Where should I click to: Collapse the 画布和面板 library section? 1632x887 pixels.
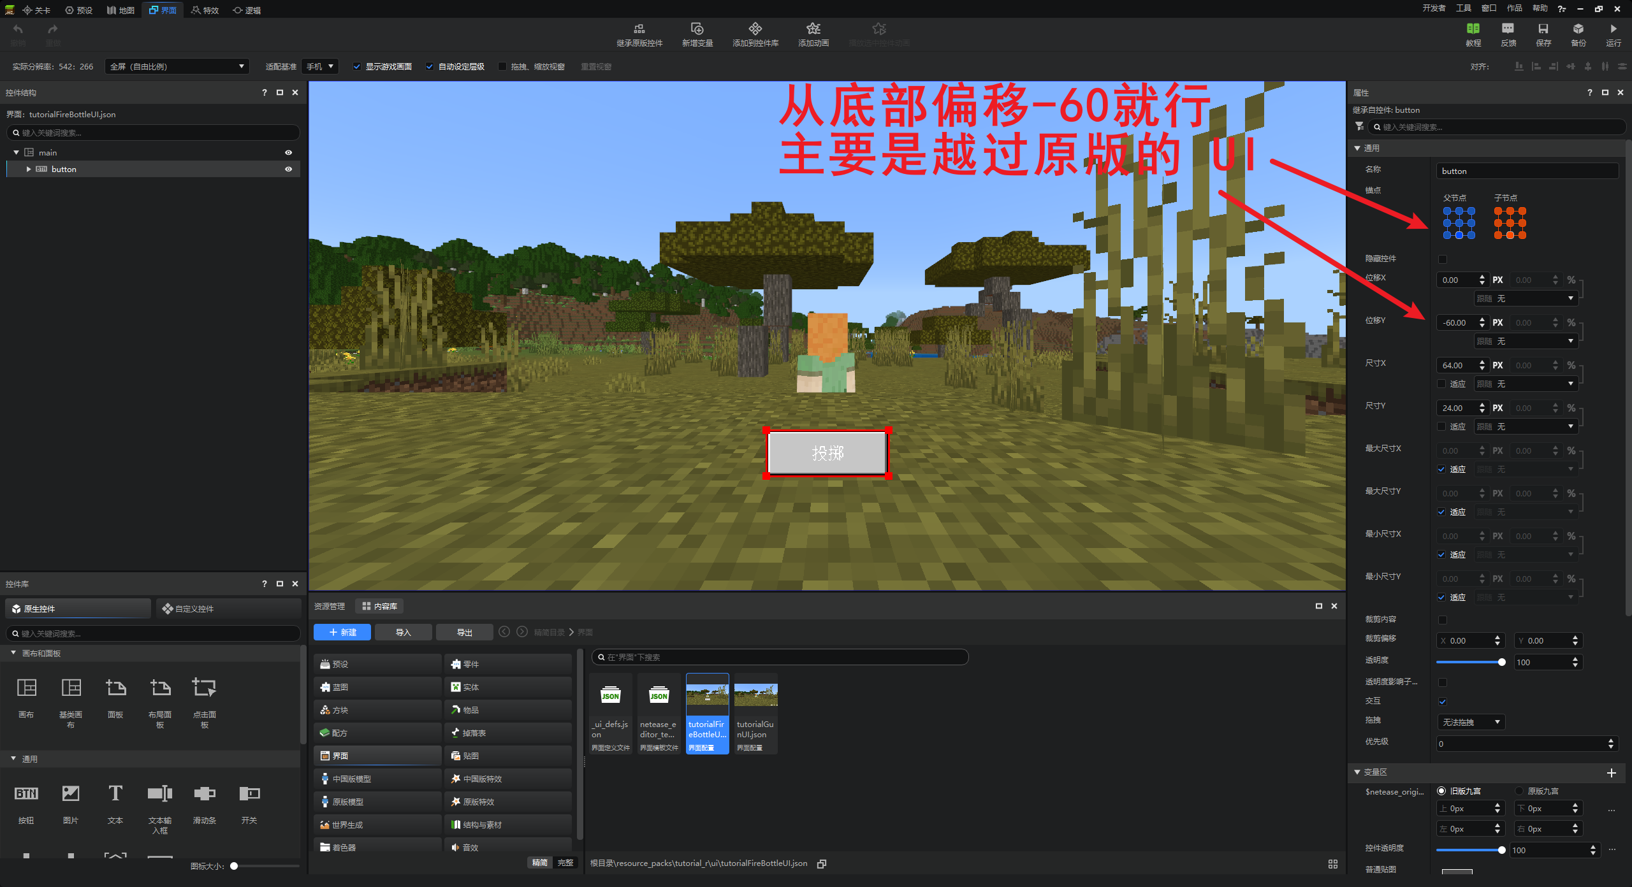13,653
